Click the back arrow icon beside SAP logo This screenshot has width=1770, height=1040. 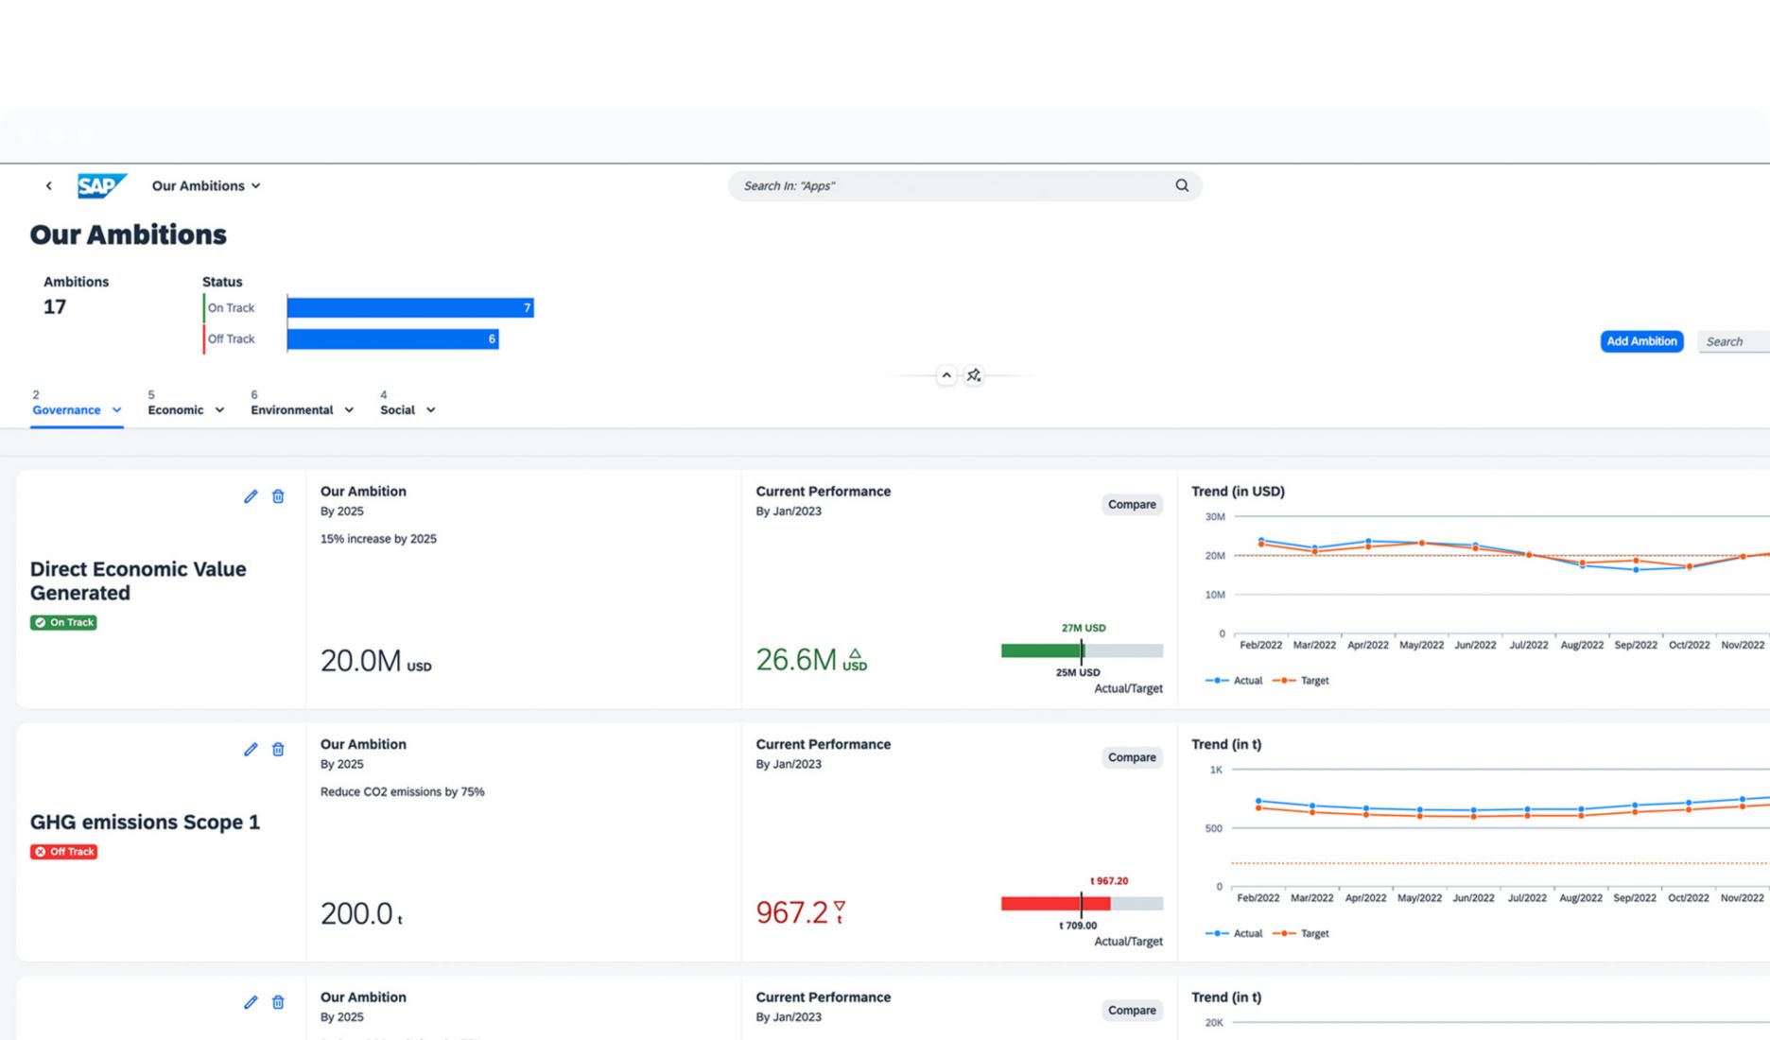49,186
